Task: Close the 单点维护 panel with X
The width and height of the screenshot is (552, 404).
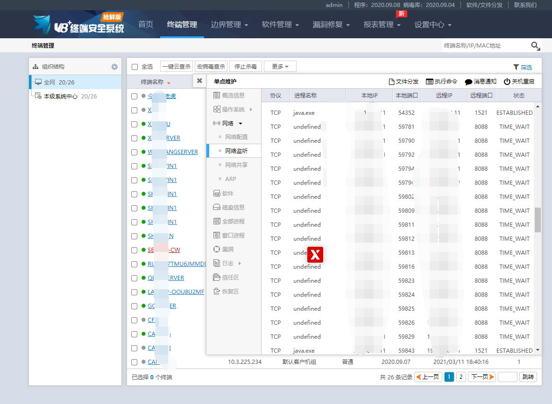Action: [199, 81]
